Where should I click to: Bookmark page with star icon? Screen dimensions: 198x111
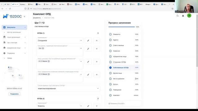(x=173, y=9)
